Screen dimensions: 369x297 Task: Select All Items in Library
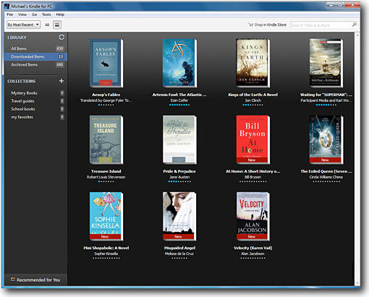[35, 48]
